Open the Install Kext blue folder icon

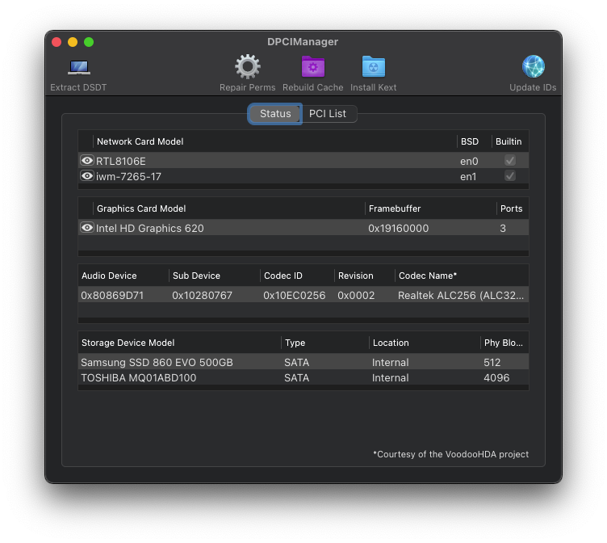tap(373, 67)
